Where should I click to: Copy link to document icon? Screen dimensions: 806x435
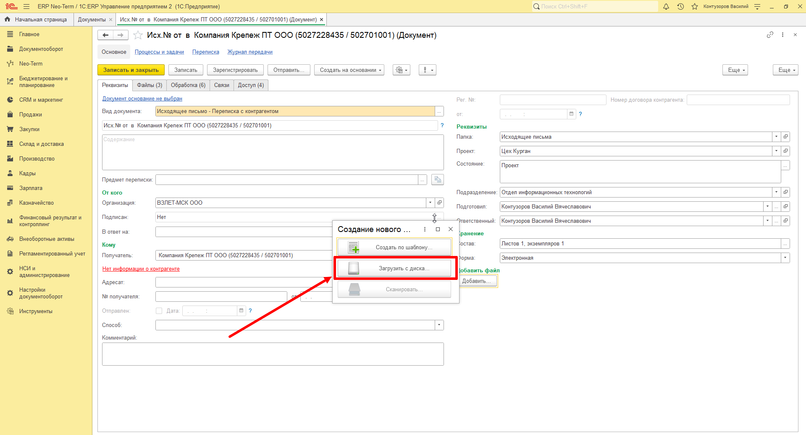coord(770,35)
